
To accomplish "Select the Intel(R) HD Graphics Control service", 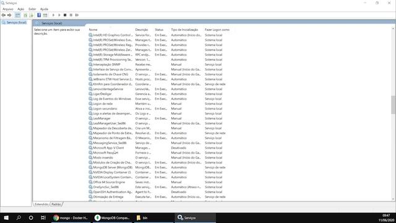I will pyautogui.click(x=113, y=35).
